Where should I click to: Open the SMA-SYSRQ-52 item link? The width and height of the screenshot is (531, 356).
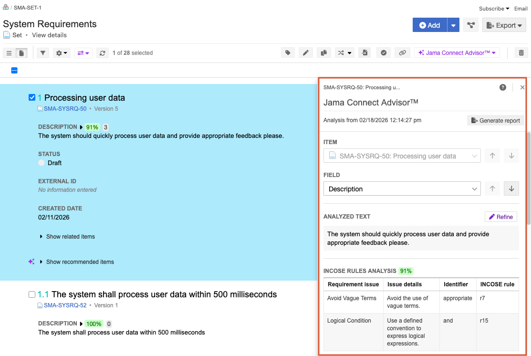(x=65, y=305)
